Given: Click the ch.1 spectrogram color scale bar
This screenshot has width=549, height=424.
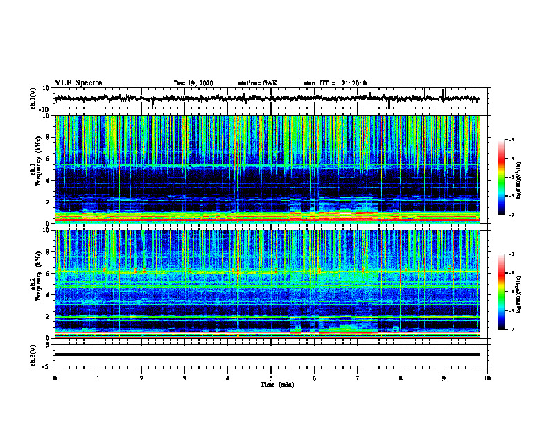Looking at the screenshot, I should (x=502, y=177).
